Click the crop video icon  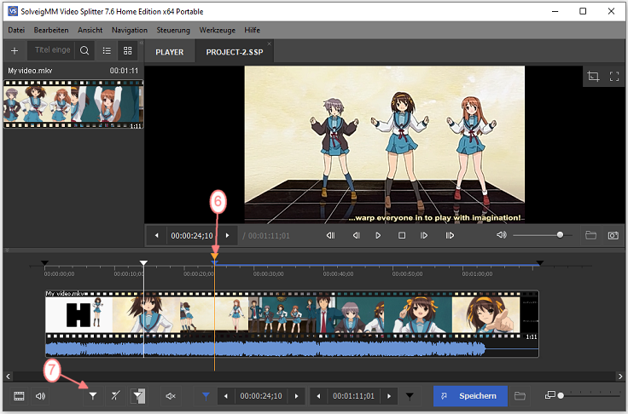click(593, 76)
